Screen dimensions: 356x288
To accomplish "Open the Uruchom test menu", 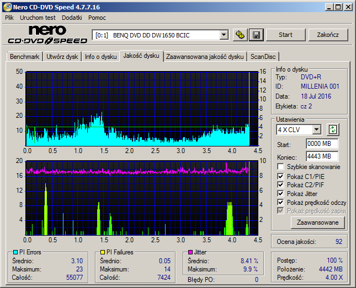I will coord(38,18).
